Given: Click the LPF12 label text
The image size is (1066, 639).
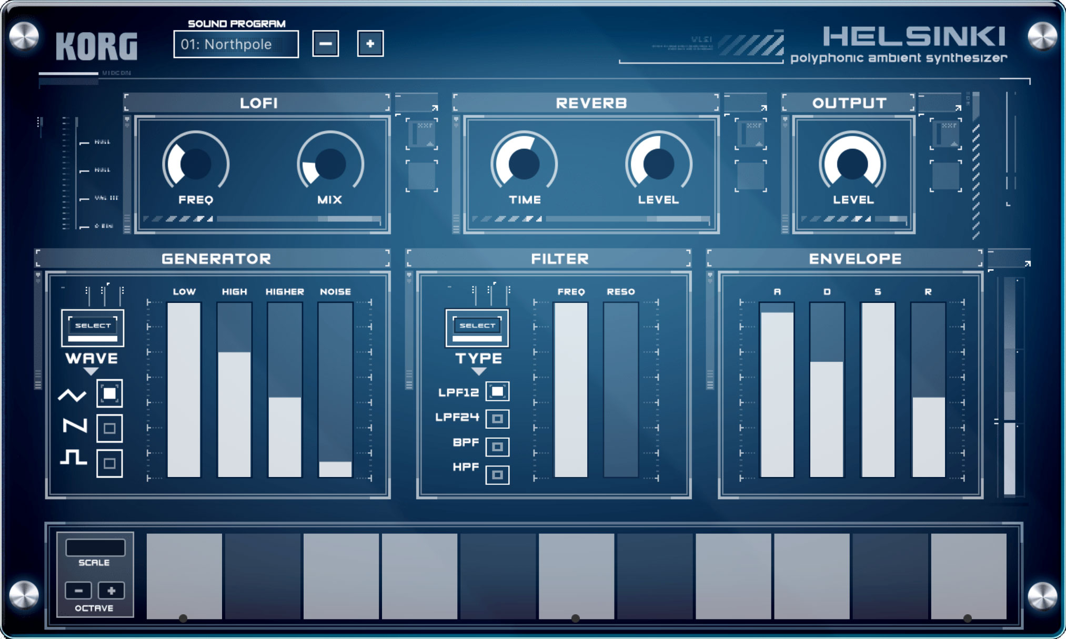Looking at the screenshot, I should coord(458,392).
